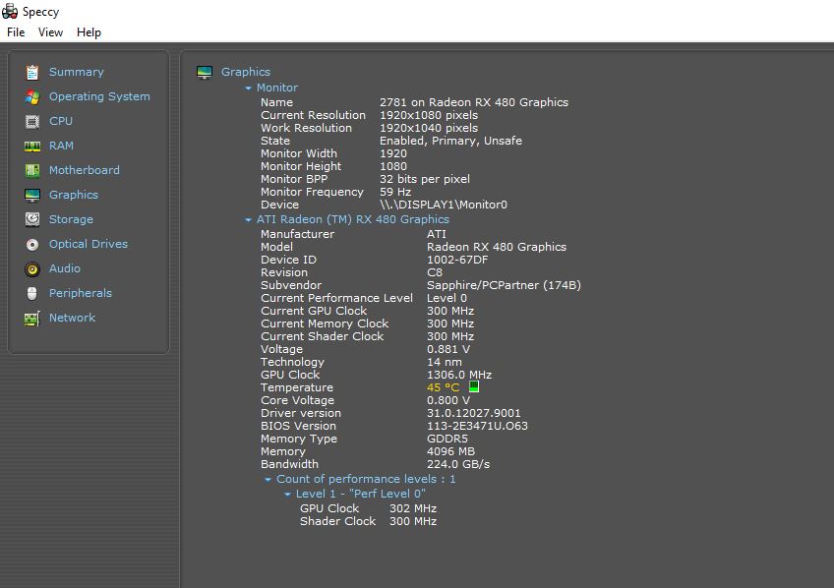Click the Summary clipboard icon in sidebar

pyautogui.click(x=32, y=72)
